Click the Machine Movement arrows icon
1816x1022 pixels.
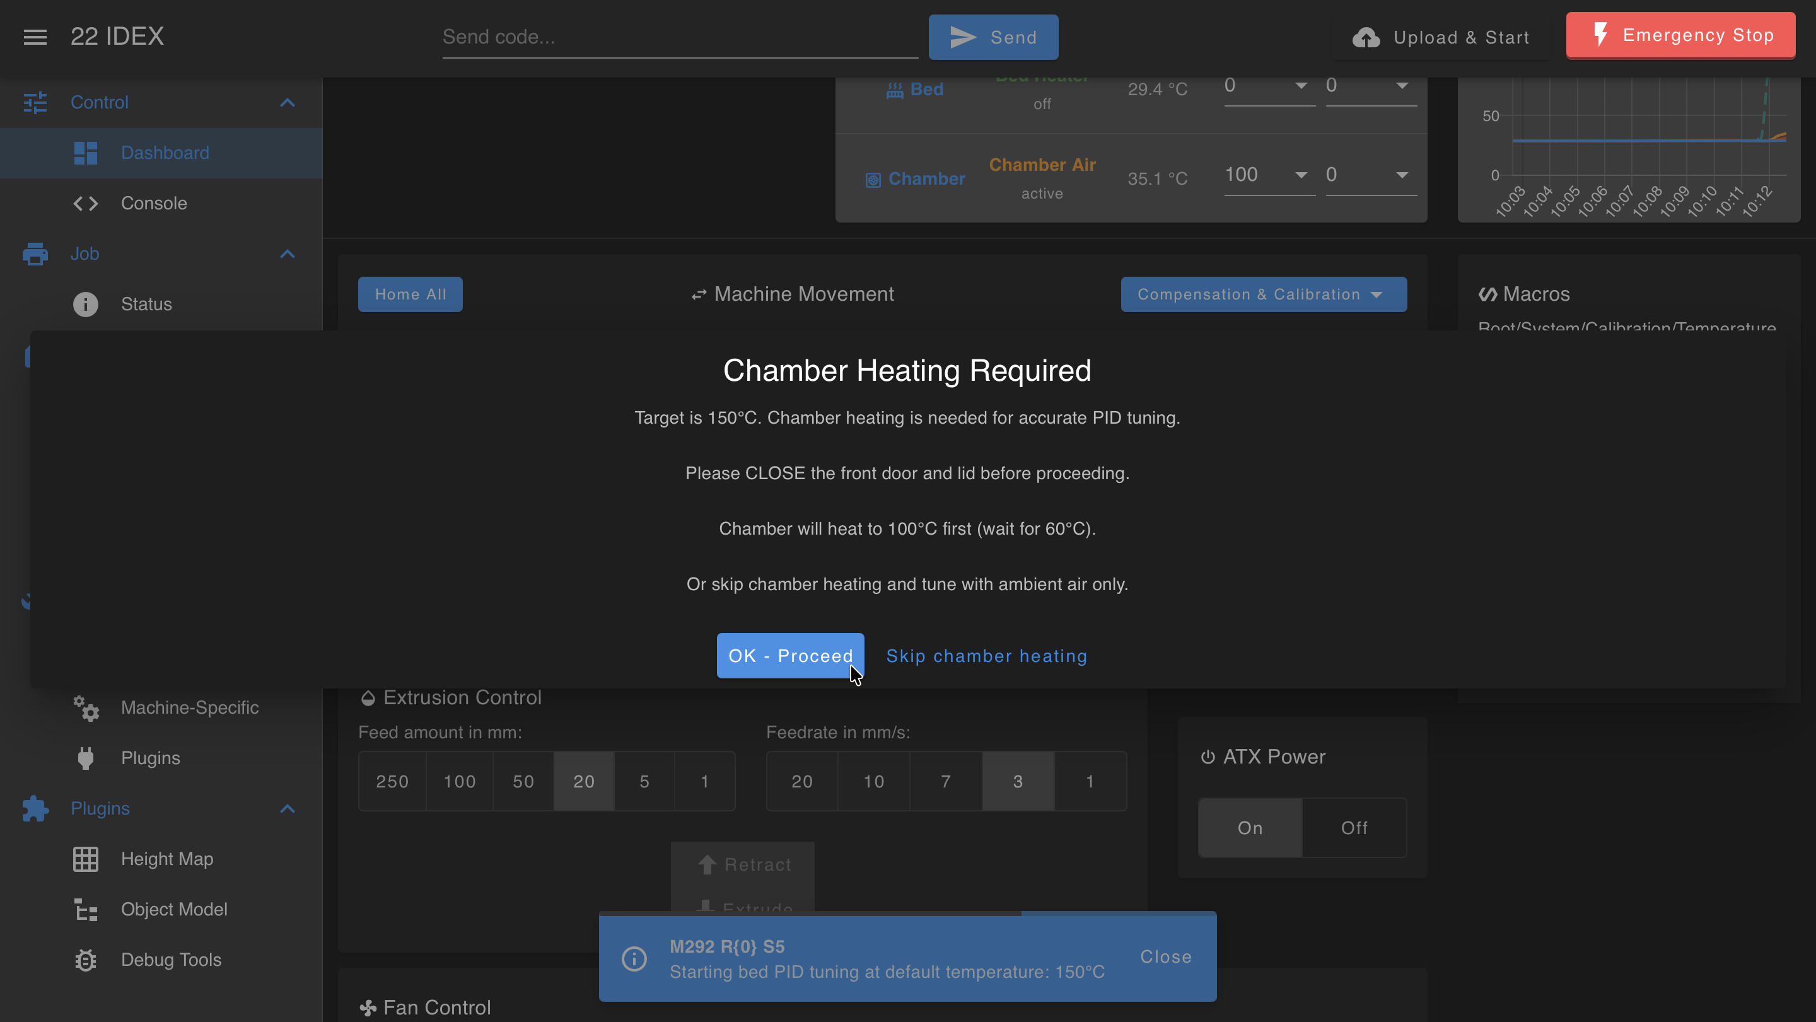click(699, 294)
